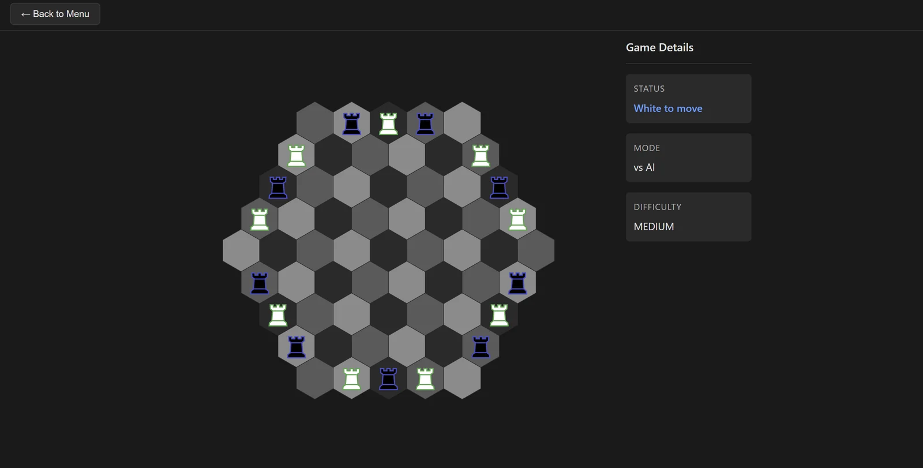Select black rook on left edge below the middle row

259,283
